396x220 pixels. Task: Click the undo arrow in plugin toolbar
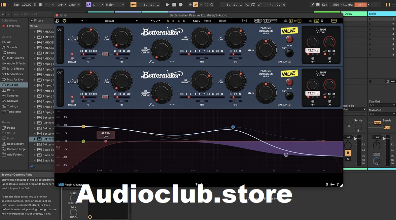point(153,21)
